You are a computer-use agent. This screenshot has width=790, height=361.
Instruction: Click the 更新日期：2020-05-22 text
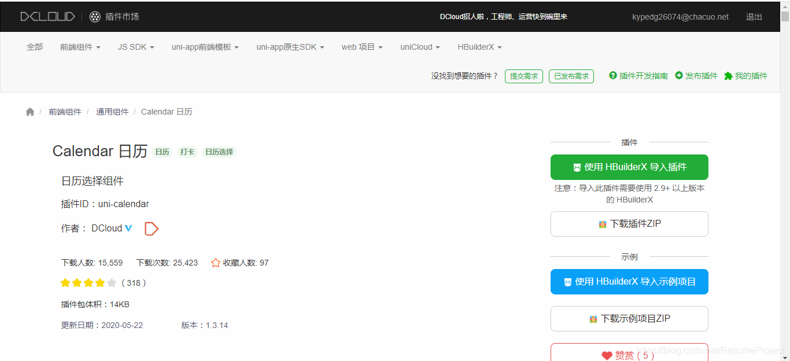[x=102, y=325]
